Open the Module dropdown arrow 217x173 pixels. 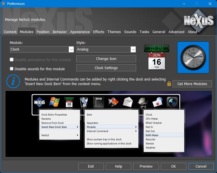tap(71, 49)
